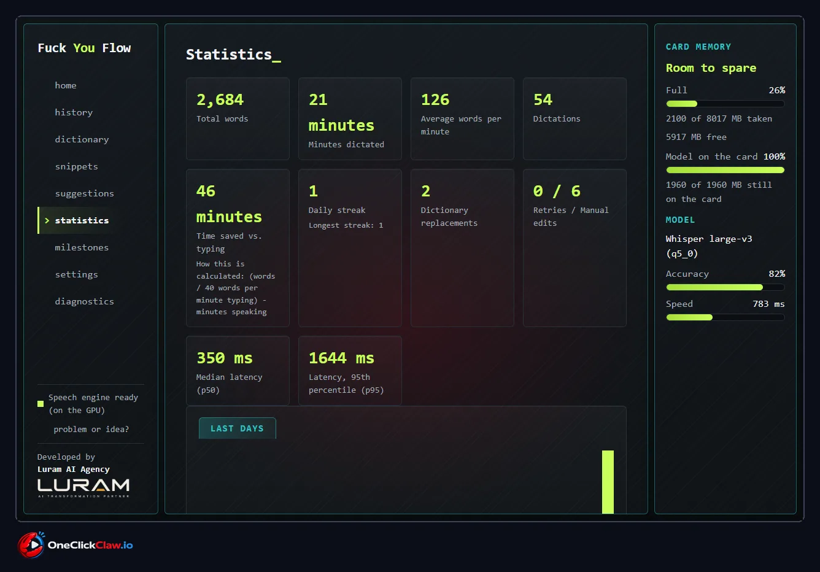Open the settings page
This screenshot has width=820, height=572.
click(76, 274)
